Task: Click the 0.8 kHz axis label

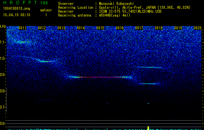Action: pos(3,91)
